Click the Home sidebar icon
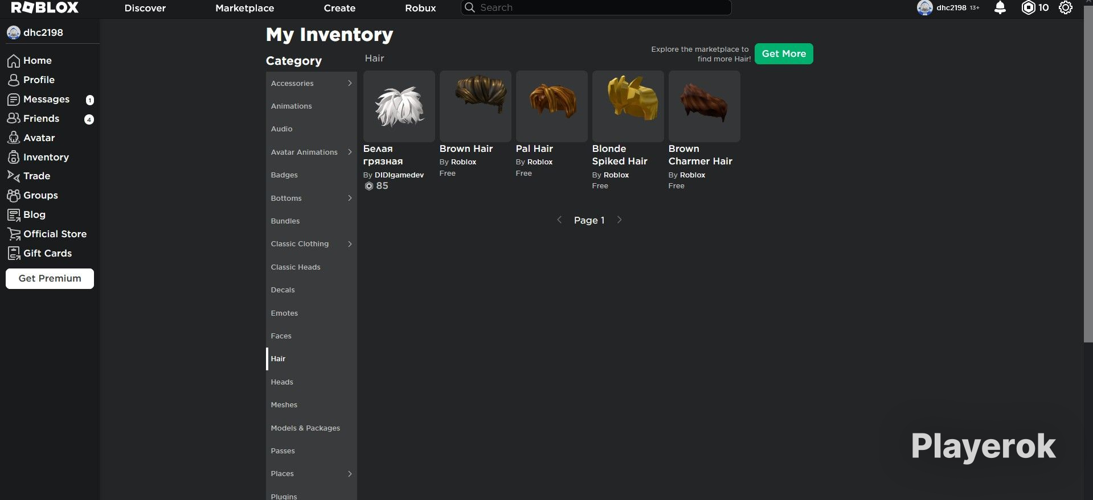The width and height of the screenshot is (1093, 500). coord(14,61)
